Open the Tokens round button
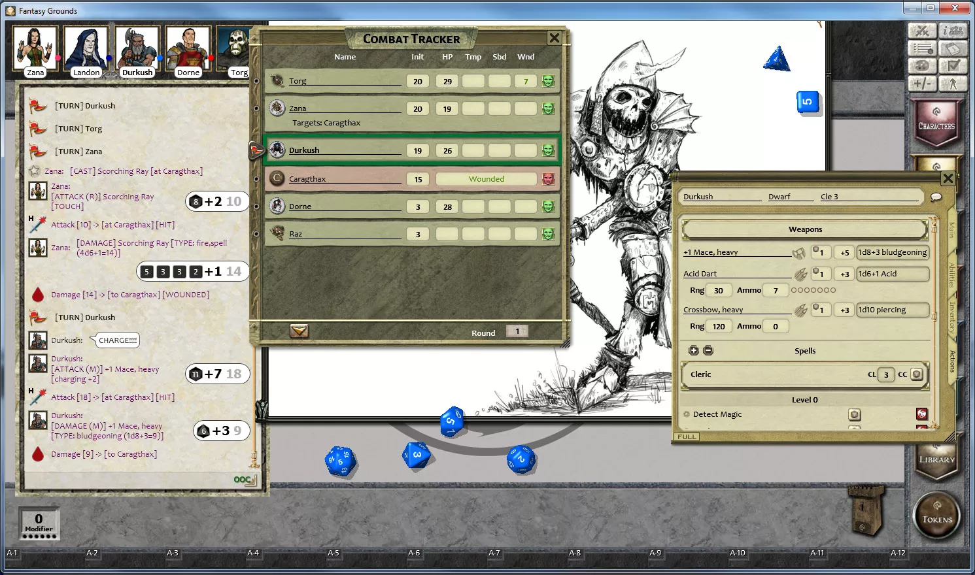Image resolution: width=975 pixels, height=575 pixels. [x=937, y=516]
